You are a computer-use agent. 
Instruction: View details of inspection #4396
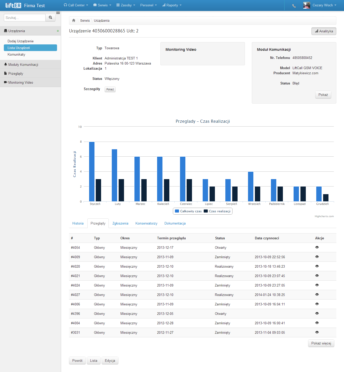(317, 313)
